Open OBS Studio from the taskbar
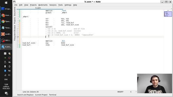 click(x=6, y=40)
